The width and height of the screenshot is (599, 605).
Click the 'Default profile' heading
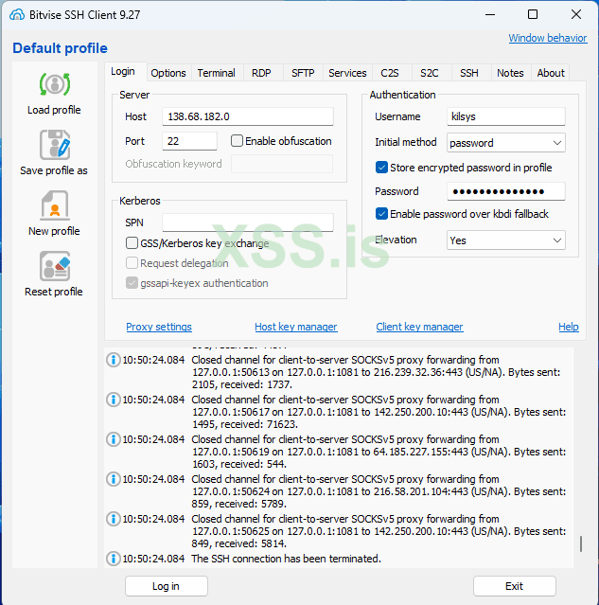(61, 48)
